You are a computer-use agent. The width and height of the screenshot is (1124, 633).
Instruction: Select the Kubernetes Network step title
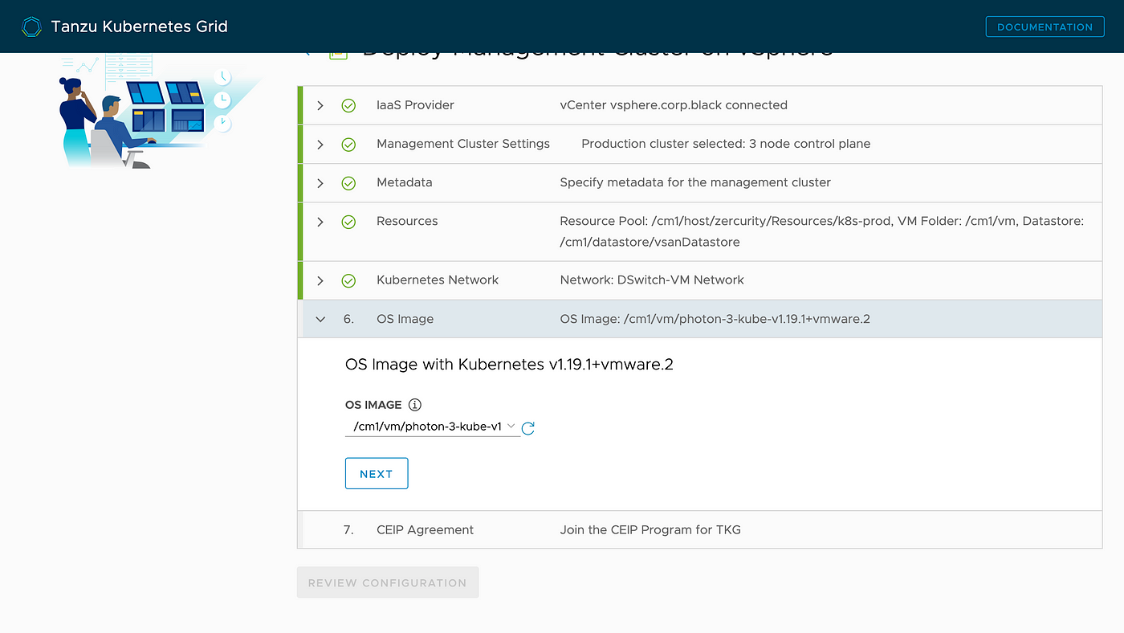(438, 280)
